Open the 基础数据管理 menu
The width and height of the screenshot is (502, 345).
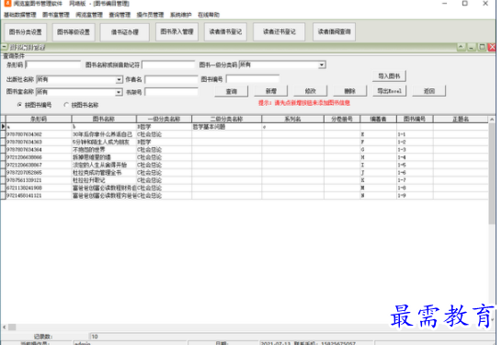tap(20, 15)
